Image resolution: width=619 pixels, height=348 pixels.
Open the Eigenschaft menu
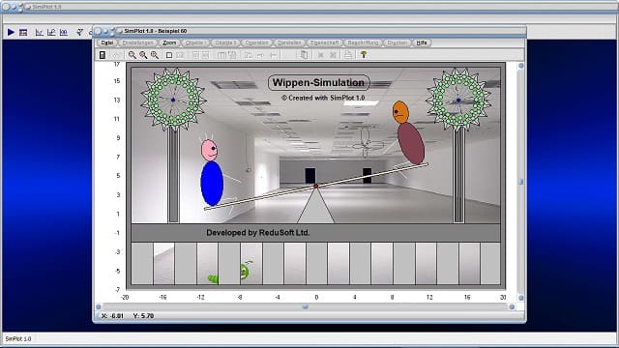pos(325,43)
